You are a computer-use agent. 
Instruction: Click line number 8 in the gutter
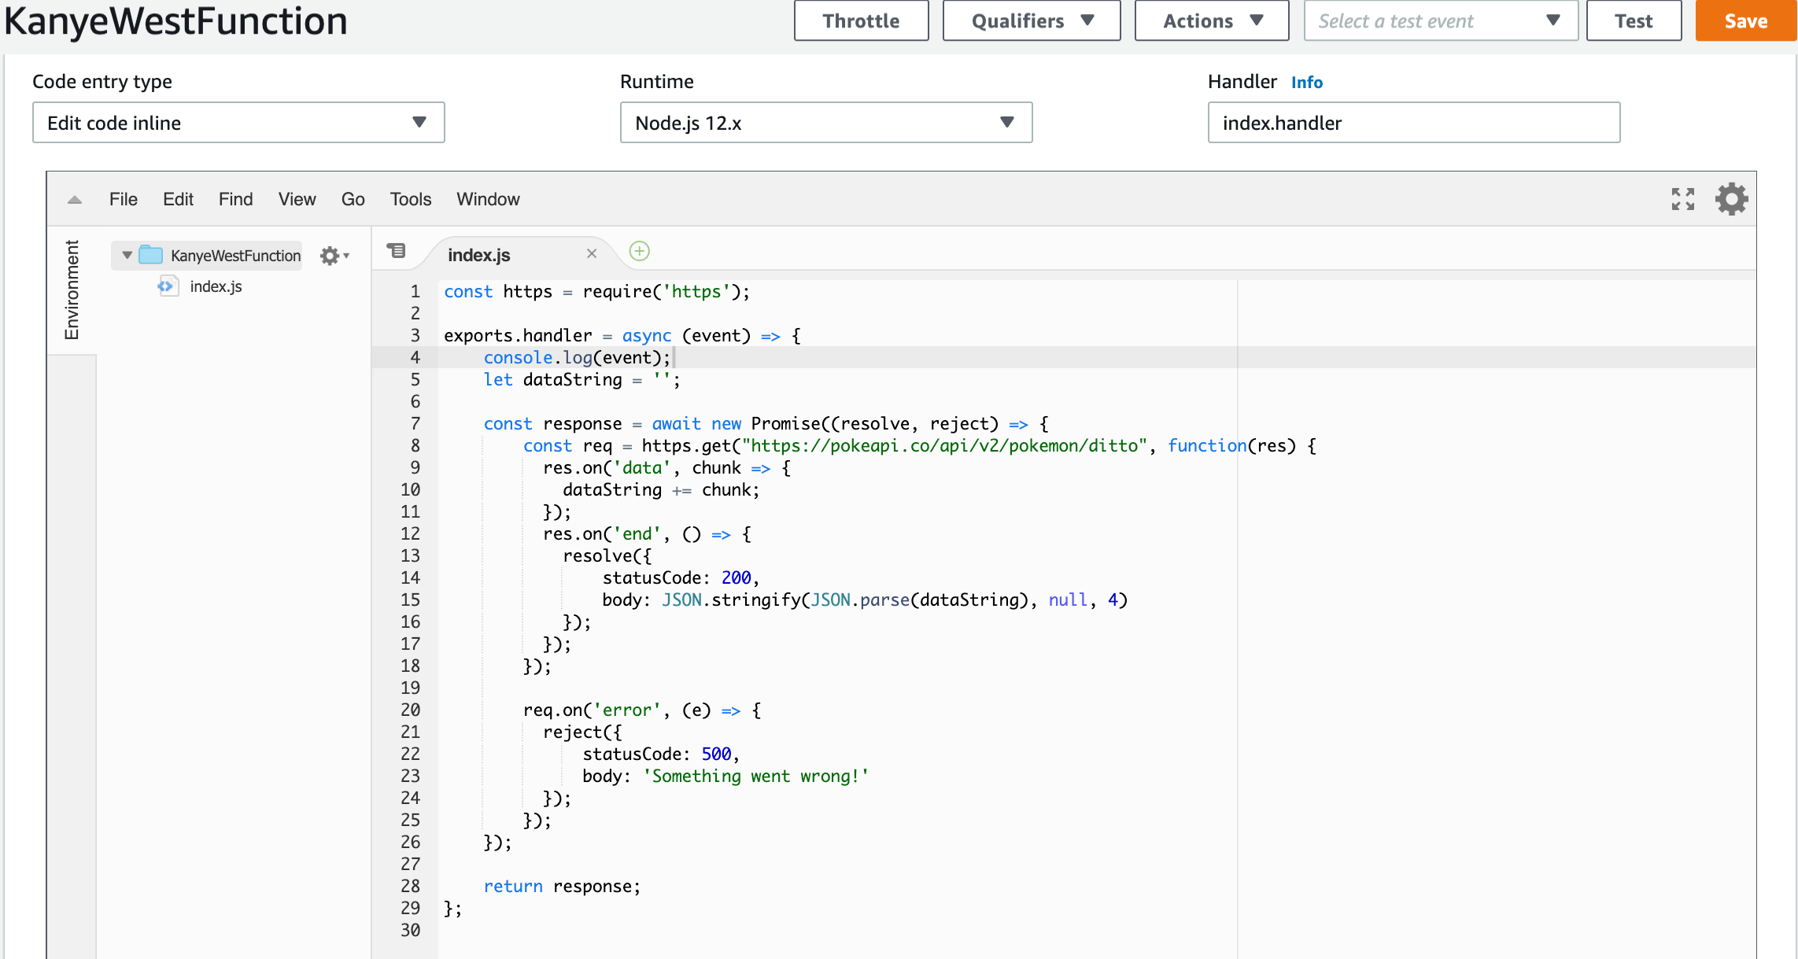coord(415,446)
